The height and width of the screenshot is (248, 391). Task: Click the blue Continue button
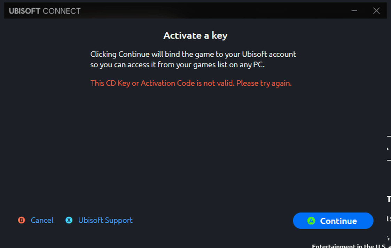coord(333,221)
